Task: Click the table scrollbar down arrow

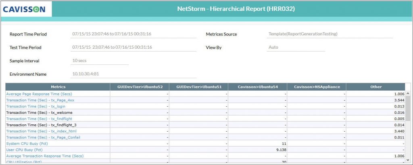Action: click(x=408, y=159)
